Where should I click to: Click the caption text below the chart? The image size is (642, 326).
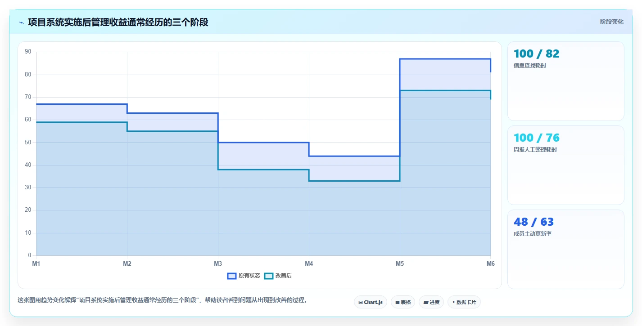pyautogui.click(x=162, y=300)
